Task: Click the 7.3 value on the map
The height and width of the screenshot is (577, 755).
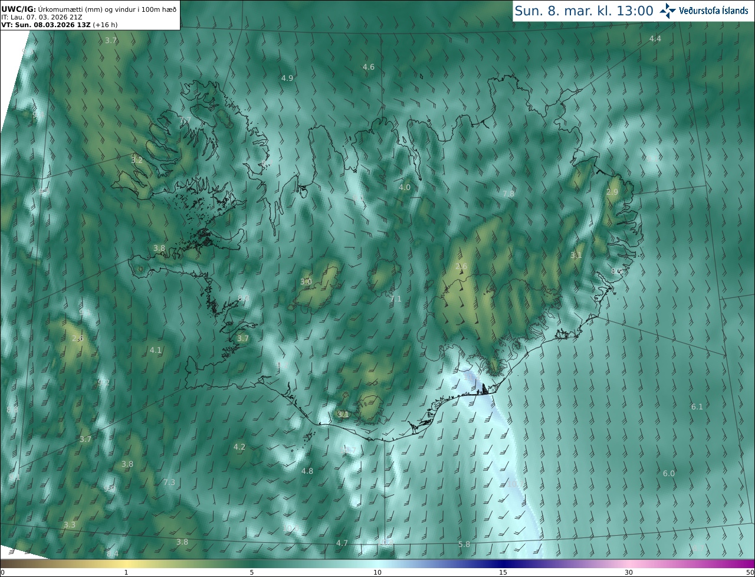Action: click(169, 482)
